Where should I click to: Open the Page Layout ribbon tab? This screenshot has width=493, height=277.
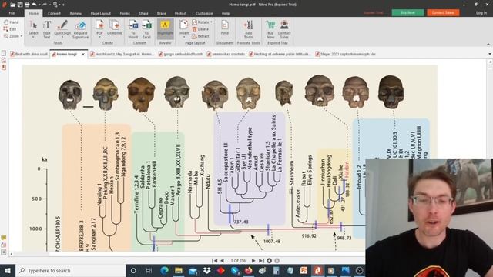101,13
